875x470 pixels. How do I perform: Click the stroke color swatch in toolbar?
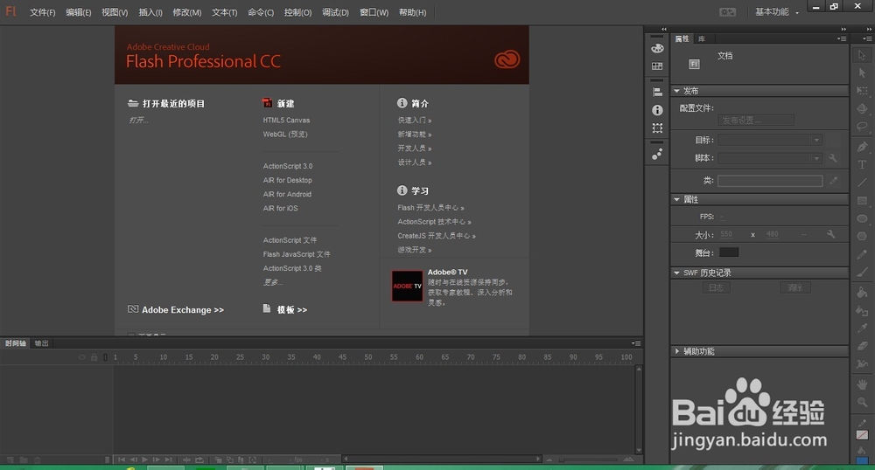coord(862,435)
